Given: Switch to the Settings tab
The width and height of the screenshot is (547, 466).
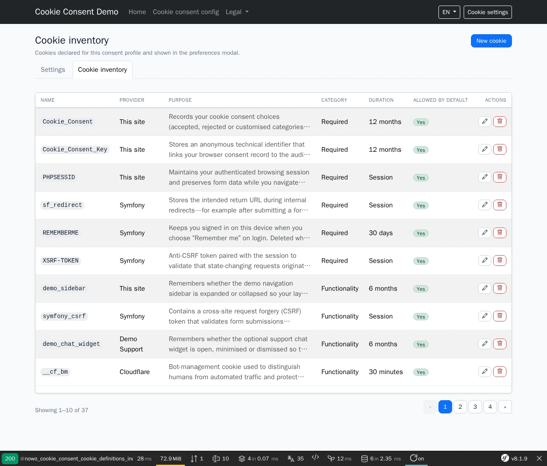Looking at the screenshot, I should (x=53, y=70).
